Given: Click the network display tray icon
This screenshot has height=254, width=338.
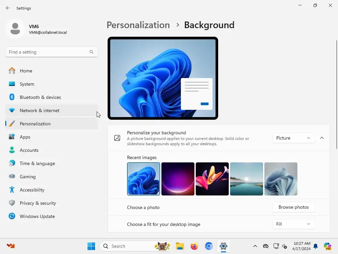Looking at the screenshot, I should pyautogui.click(x=276, y=246).
